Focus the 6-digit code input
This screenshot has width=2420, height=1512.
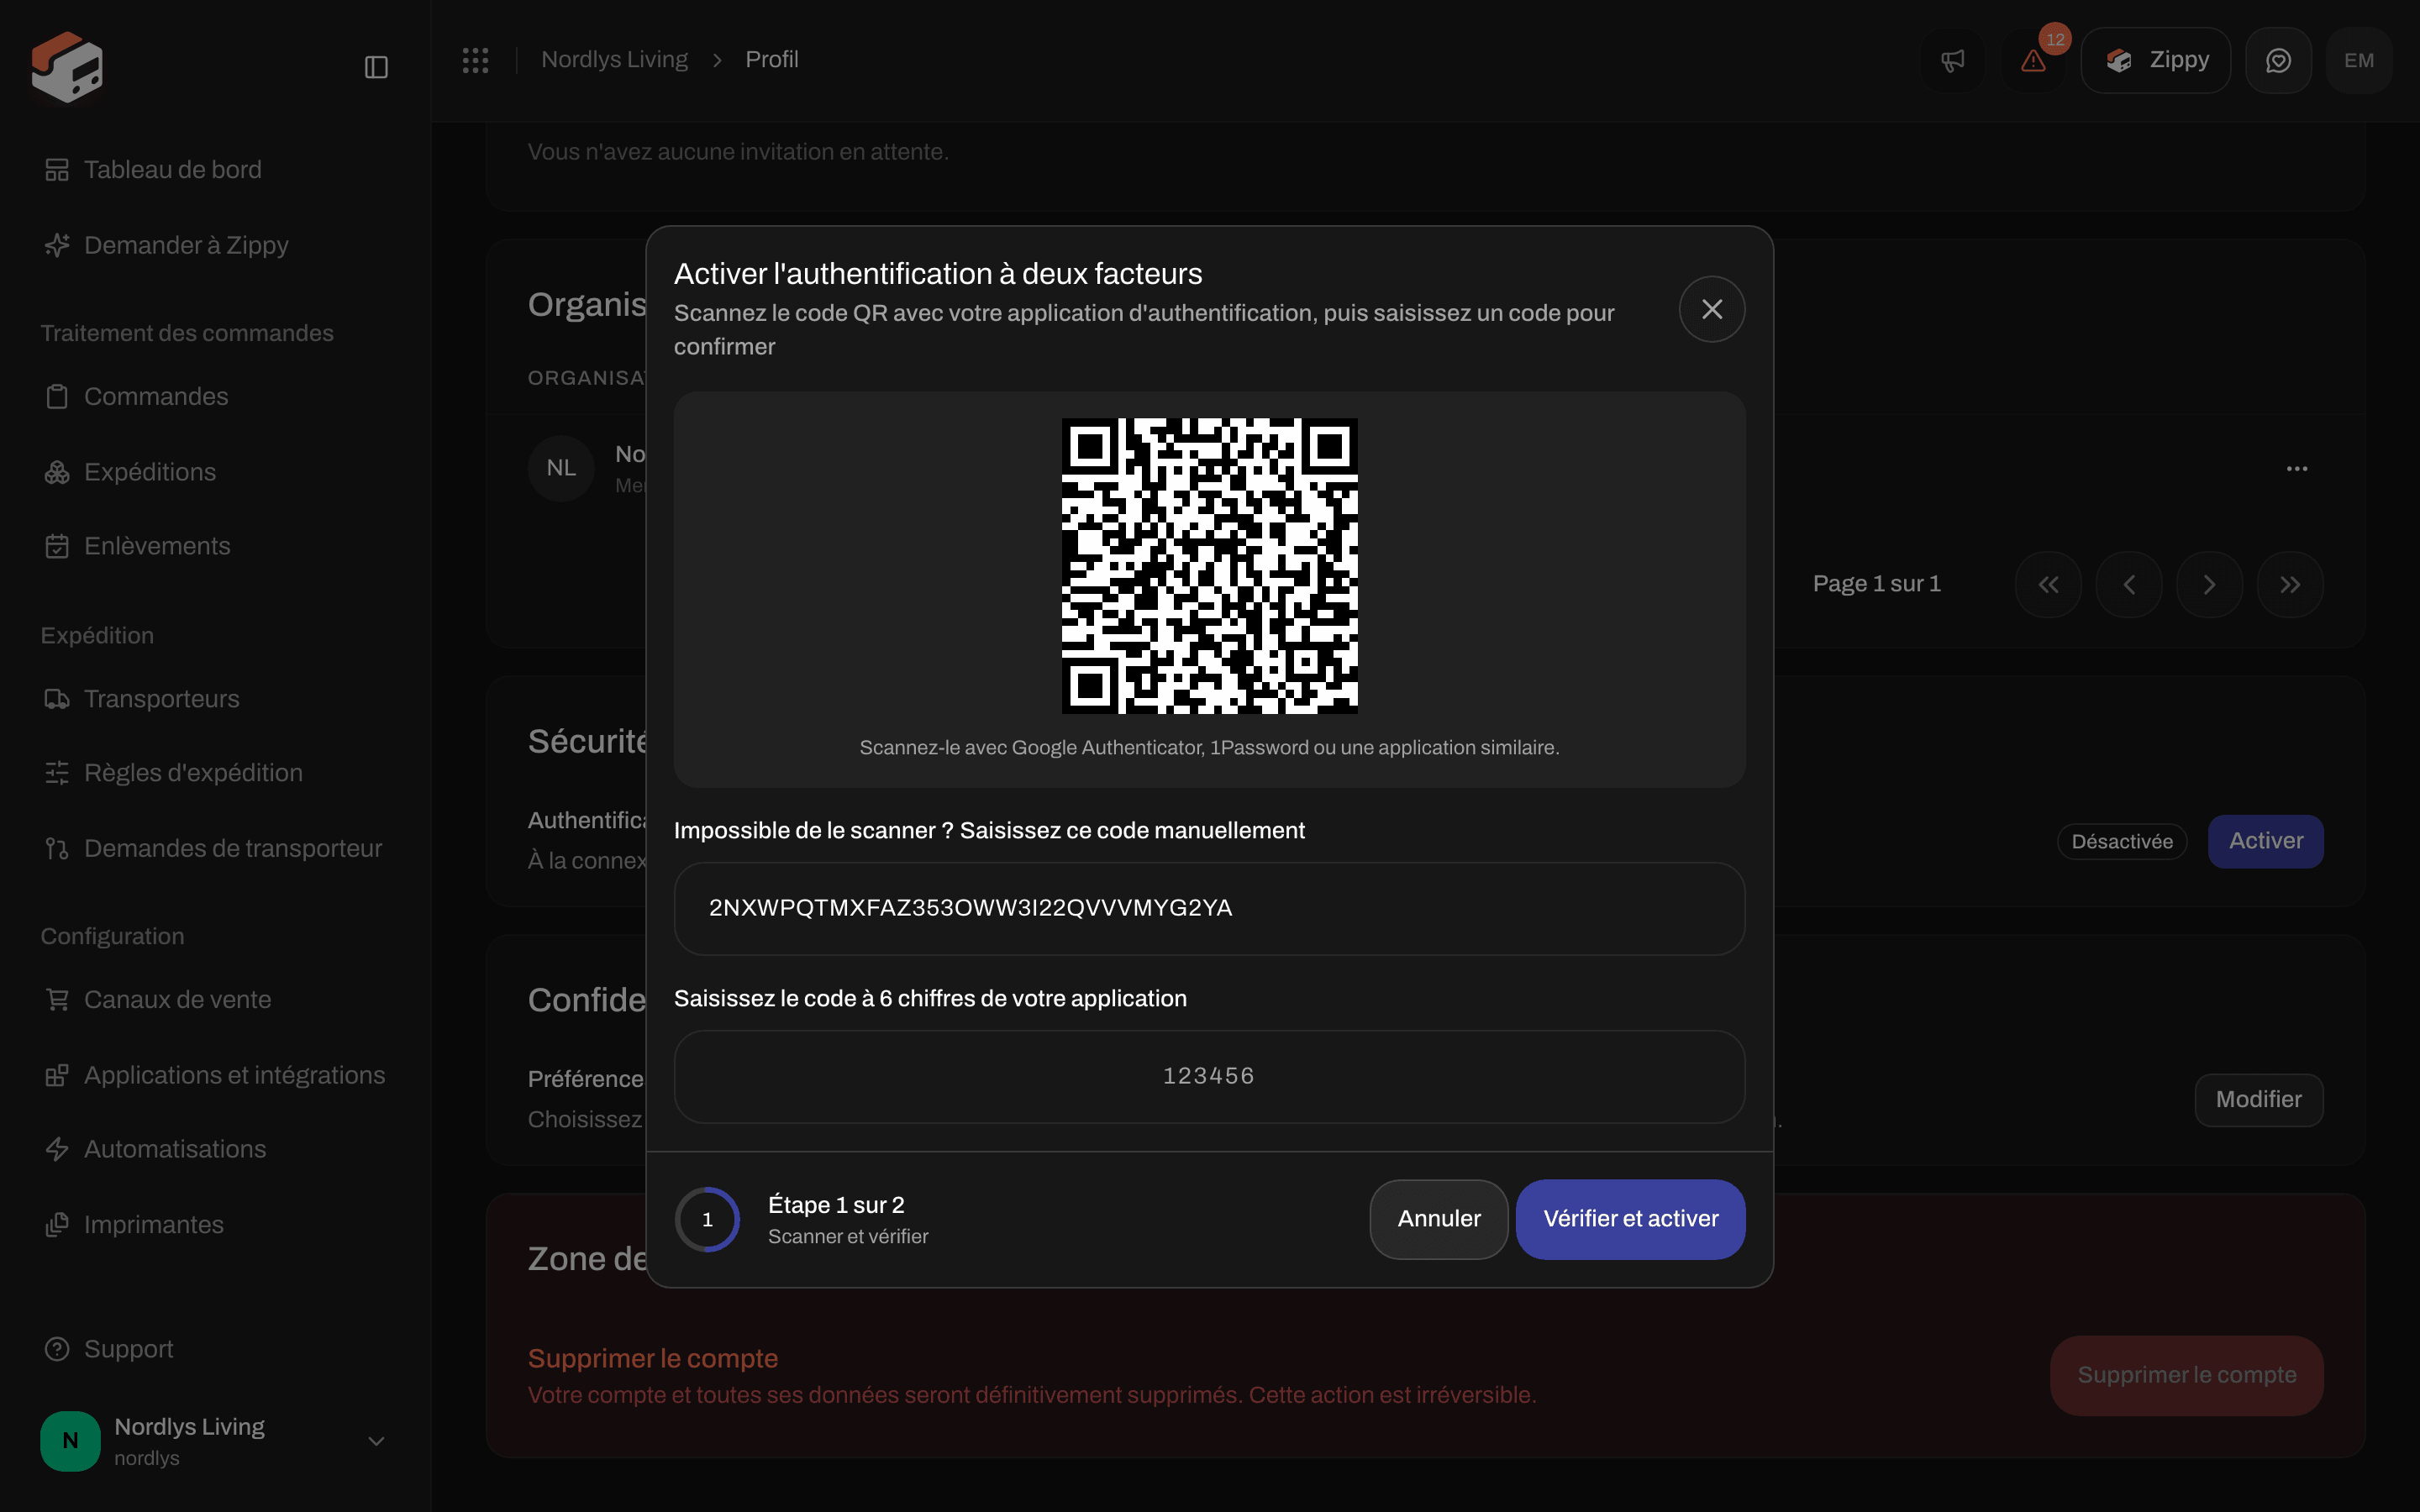[1209, 1077]
